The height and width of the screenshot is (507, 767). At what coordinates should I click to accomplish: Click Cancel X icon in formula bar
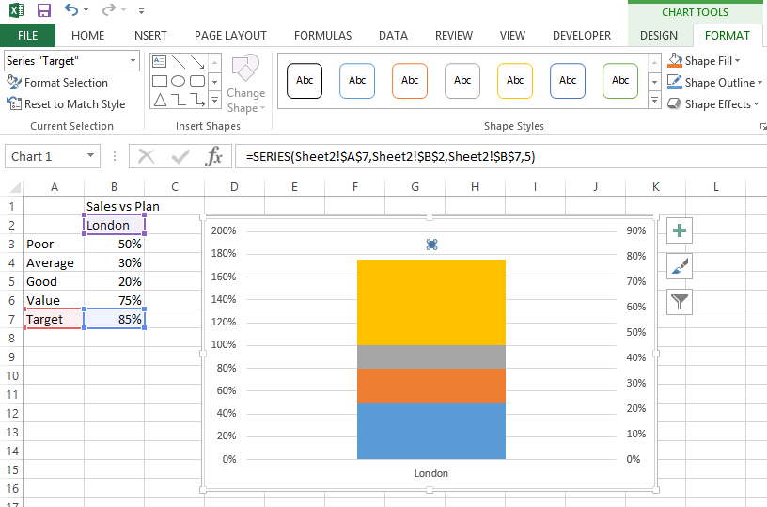click(x=147, y=156)
